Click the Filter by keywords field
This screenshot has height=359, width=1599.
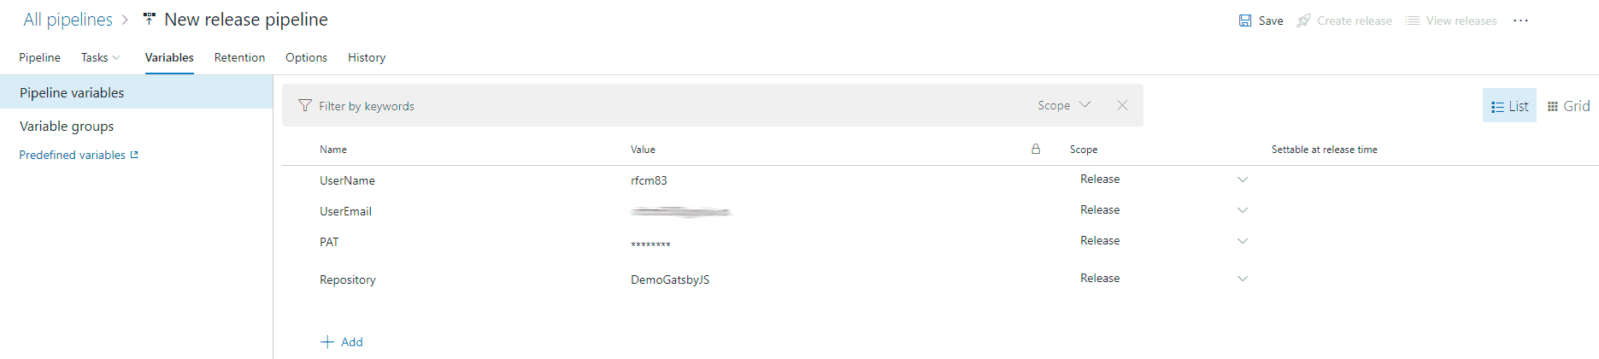(x=667, y=106)
